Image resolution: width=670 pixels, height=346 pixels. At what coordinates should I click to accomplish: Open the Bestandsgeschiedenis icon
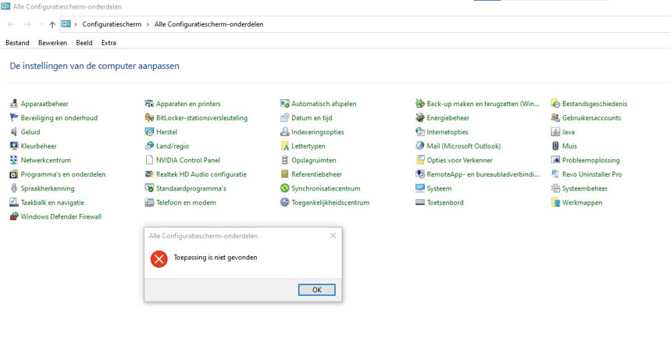(x=555, y=103)
